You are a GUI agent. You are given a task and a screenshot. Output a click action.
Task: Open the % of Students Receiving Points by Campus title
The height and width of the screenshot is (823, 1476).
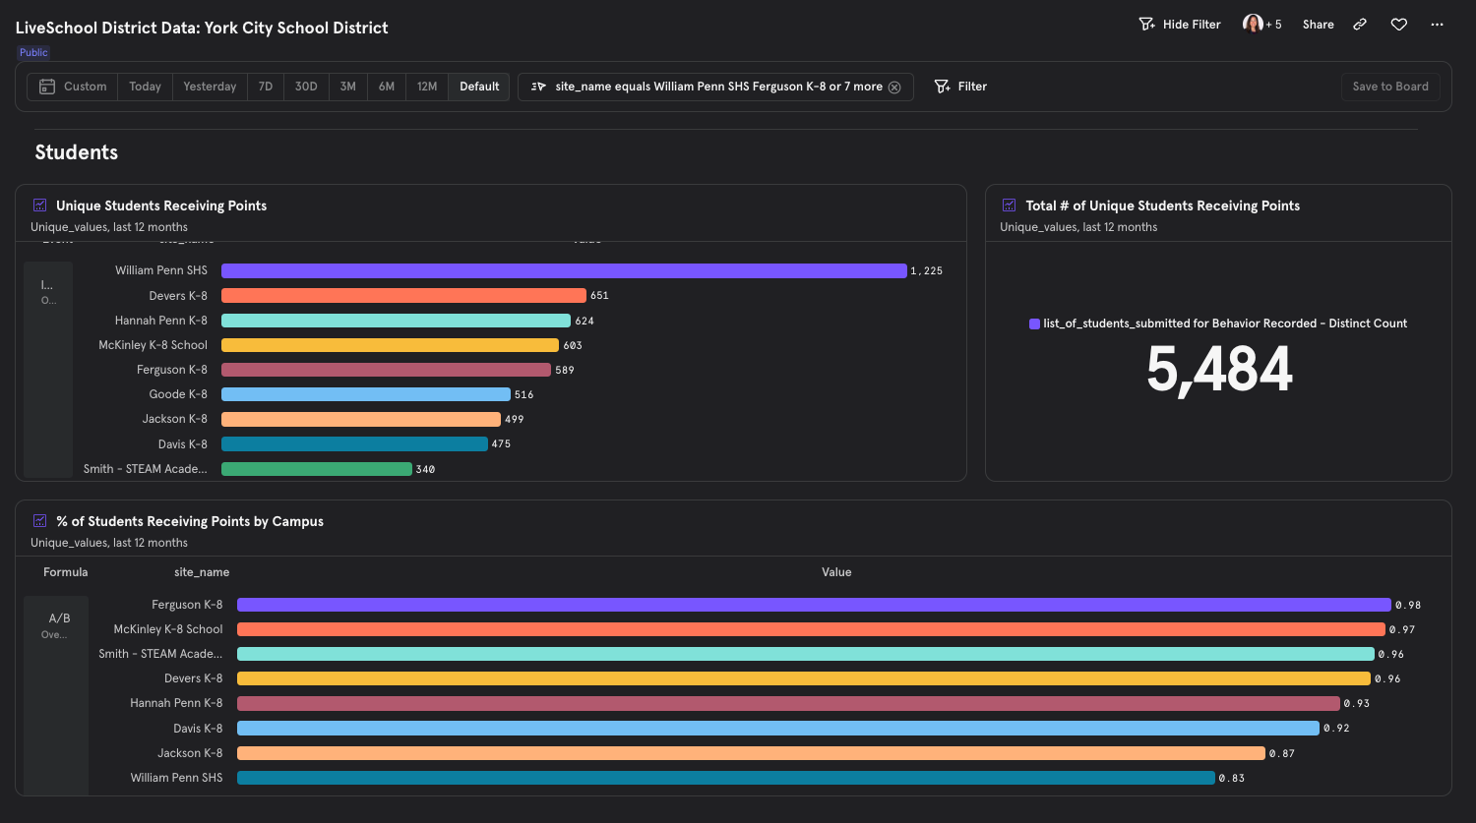(190, 521)
